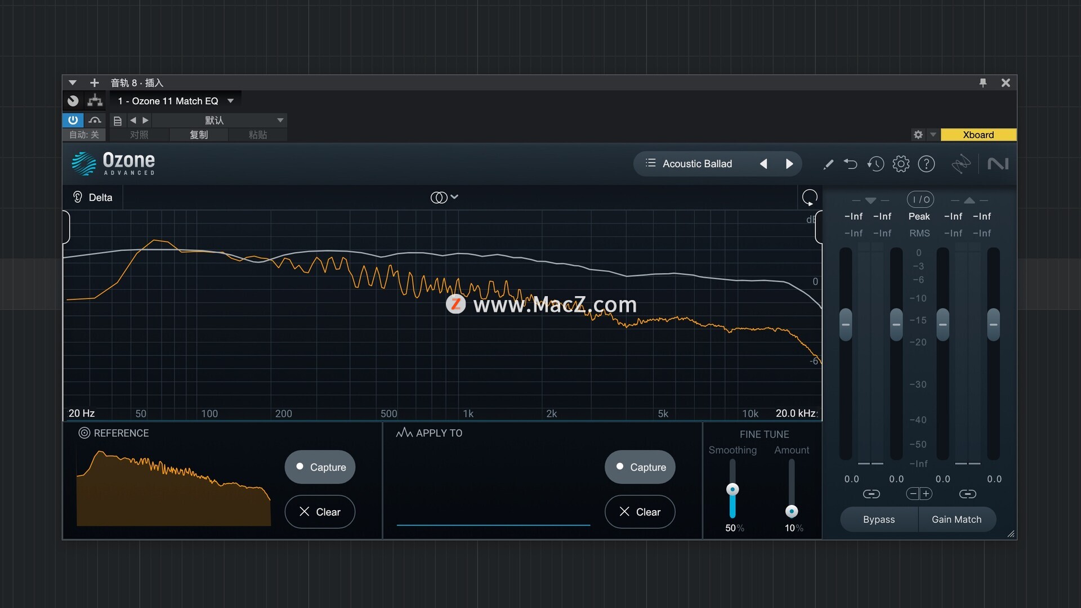This screenshot has width=1081, height=608.
Task: Pin the plugin window
Action: click(x=983, y=83)
